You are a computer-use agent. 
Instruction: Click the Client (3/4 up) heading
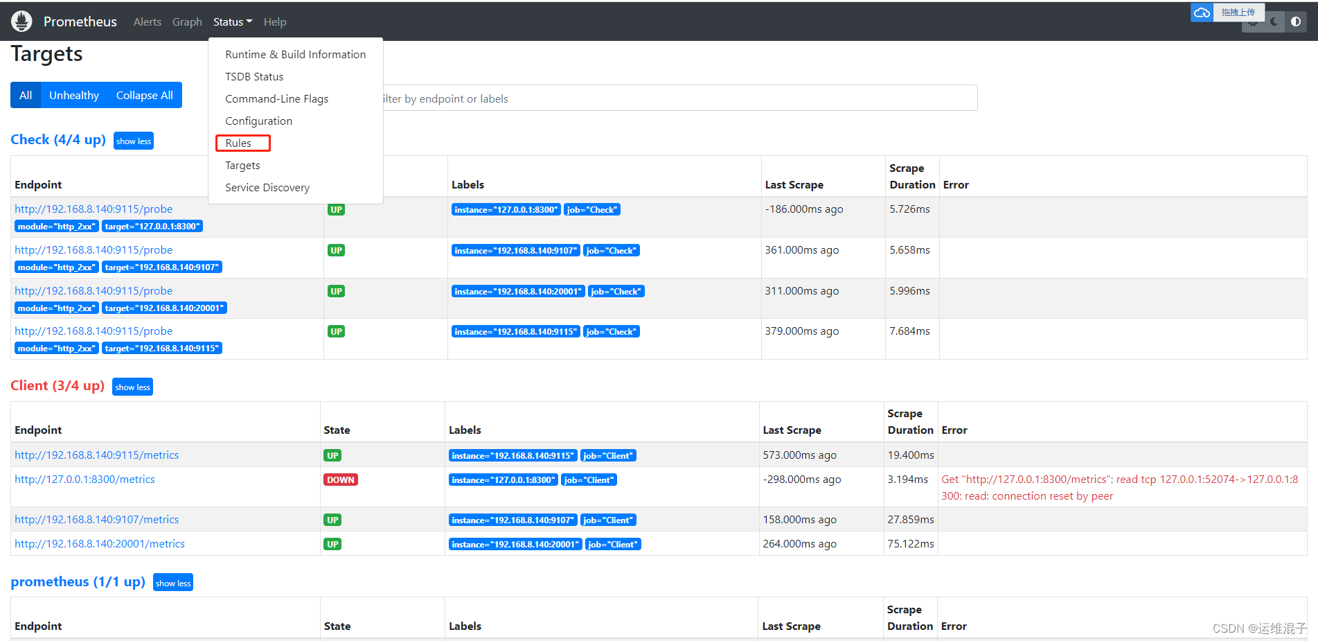point(57,385)
